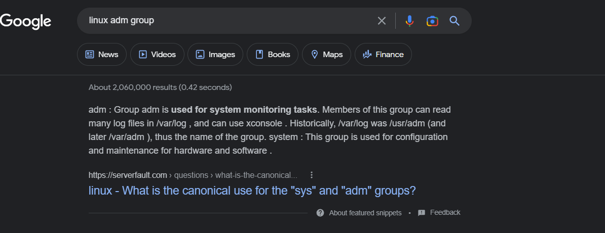Open About featured snippets help icon
Screen dimensions: 605x233
tap(320, 213)
